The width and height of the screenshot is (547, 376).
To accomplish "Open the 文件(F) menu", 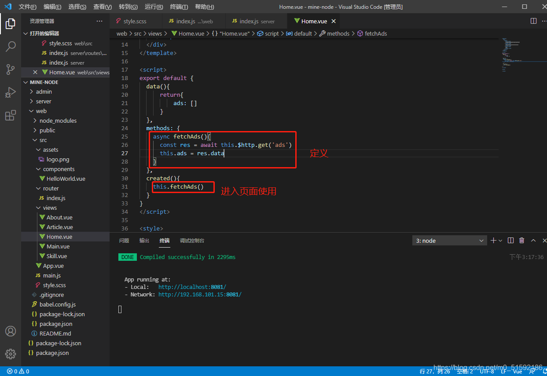I will click(27, 7).
